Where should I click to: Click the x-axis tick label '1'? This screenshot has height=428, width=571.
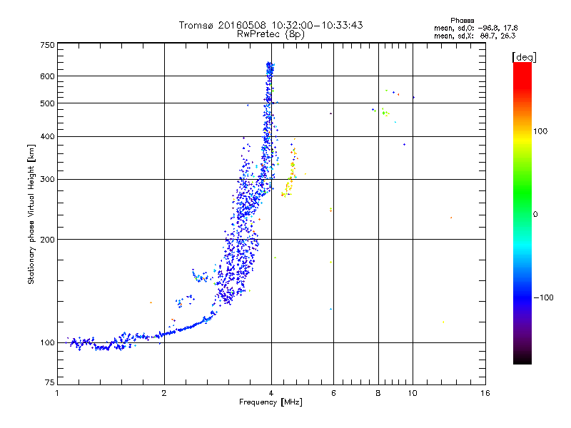tap(57, 393)
